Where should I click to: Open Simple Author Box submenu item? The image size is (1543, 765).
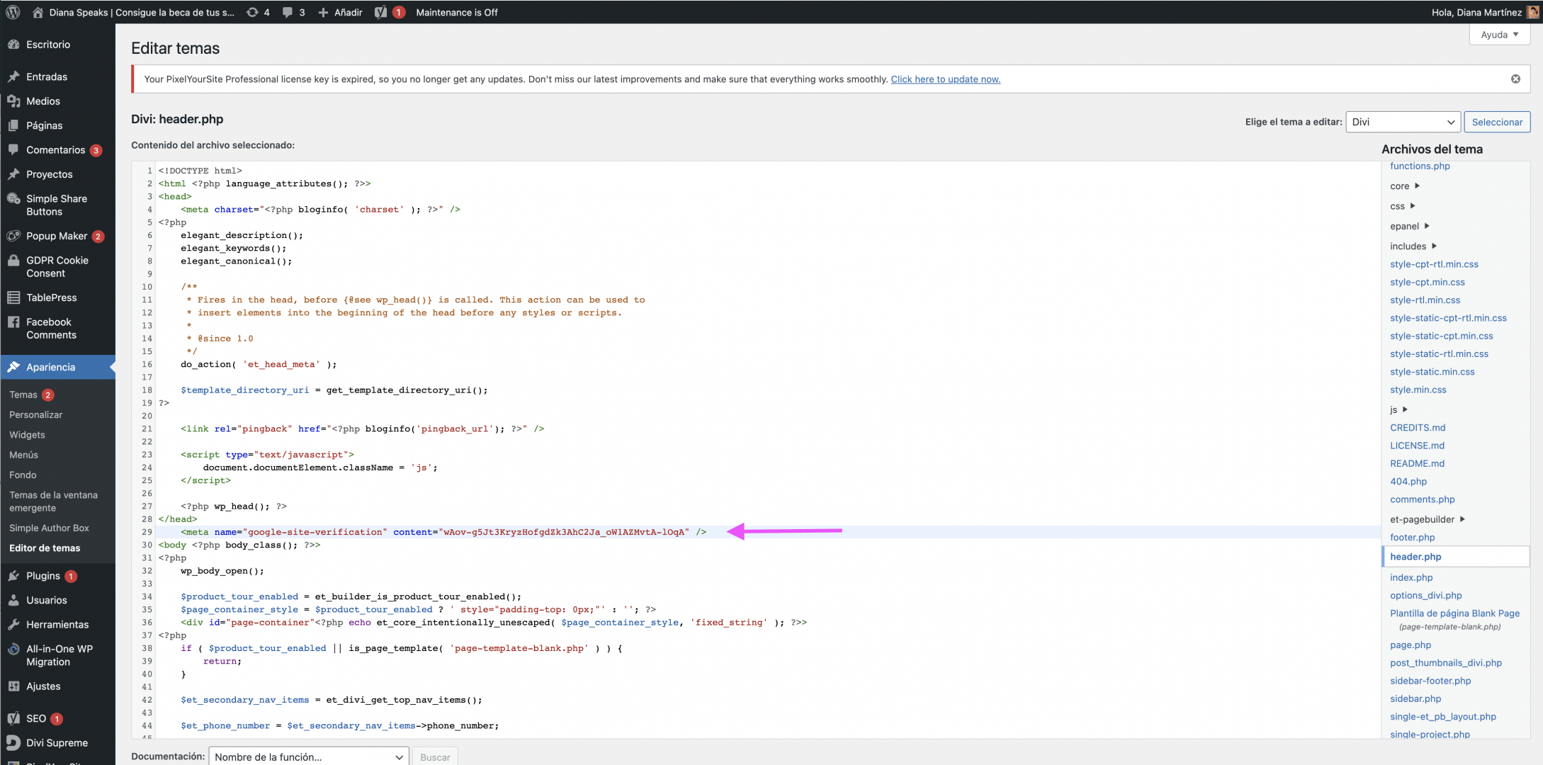49,528
